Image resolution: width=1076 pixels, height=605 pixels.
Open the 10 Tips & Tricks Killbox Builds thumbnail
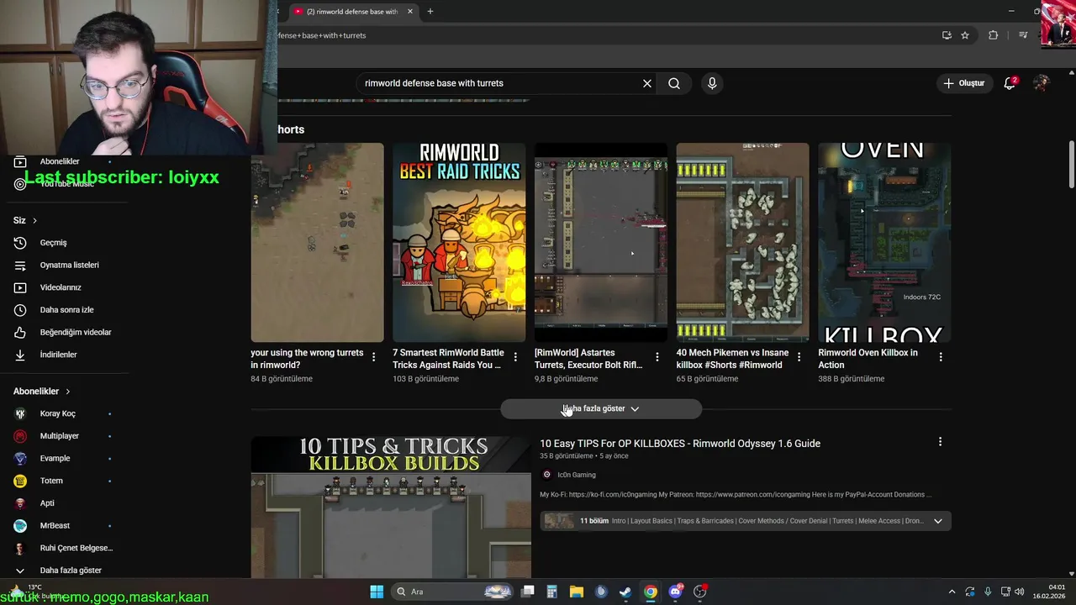tap(391, 507)
